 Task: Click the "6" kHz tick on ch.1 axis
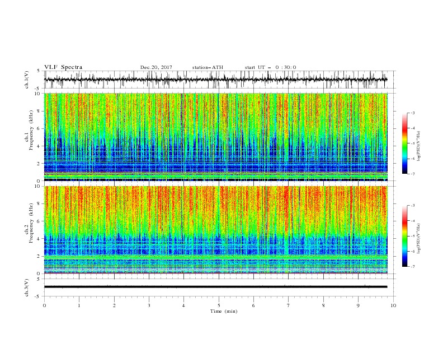[39, 128]
